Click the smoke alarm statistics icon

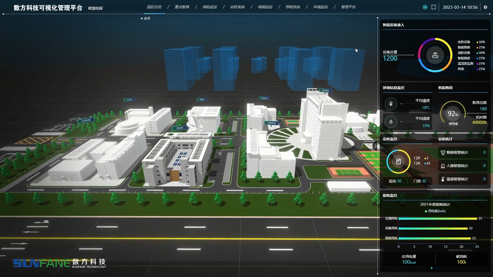pyautogui.click(x=443, y=153)
